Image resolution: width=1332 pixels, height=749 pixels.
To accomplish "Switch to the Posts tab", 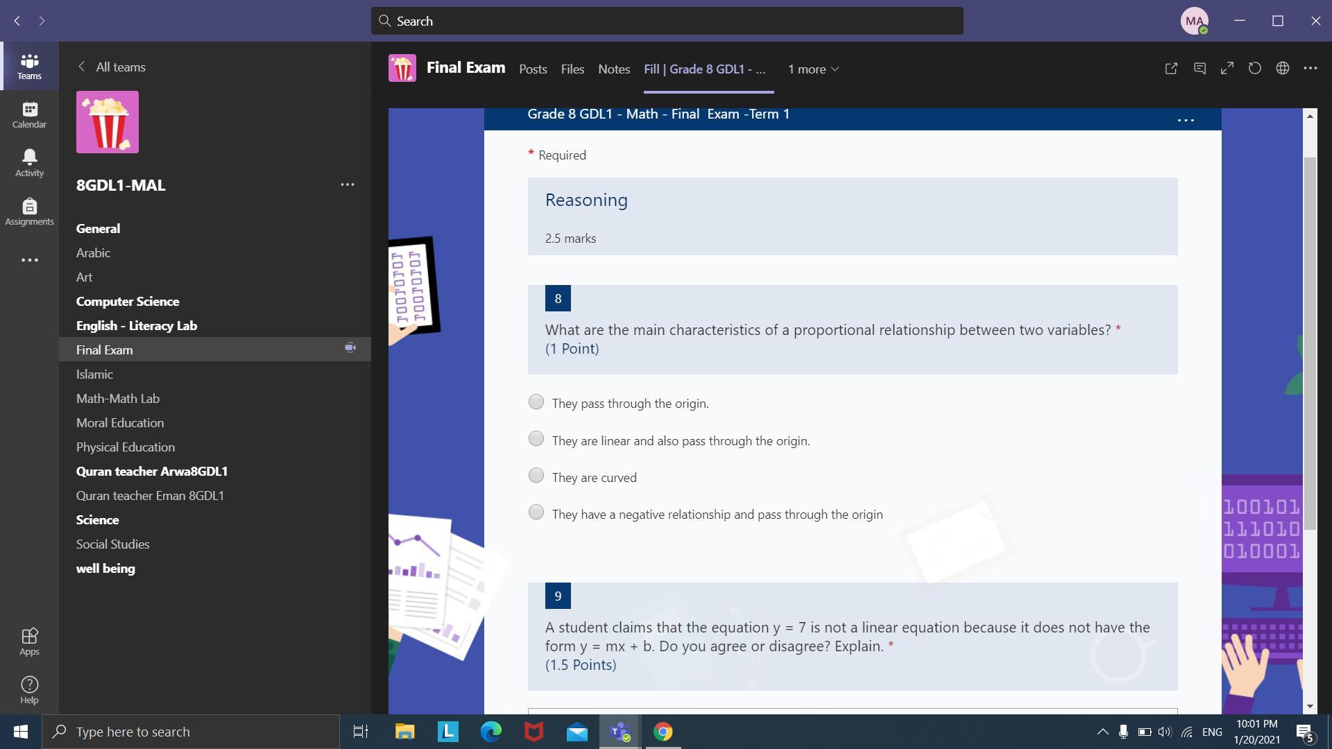I will 533,69.
